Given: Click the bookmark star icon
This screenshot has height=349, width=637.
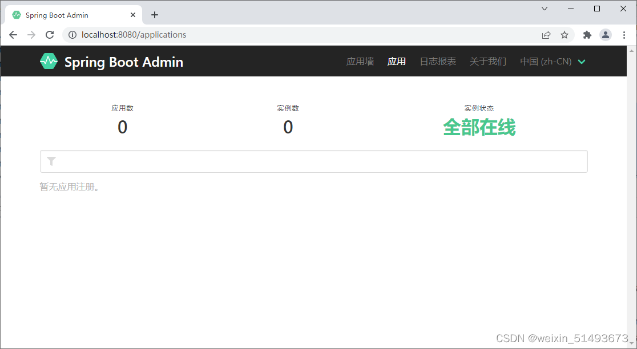Looking at the screenshot, I should 565,35.
